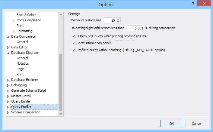Image resolution: width=213 pixels, height=132 pixels.
Task: Collapse the Data Comparison node
Action: (8, 37)
